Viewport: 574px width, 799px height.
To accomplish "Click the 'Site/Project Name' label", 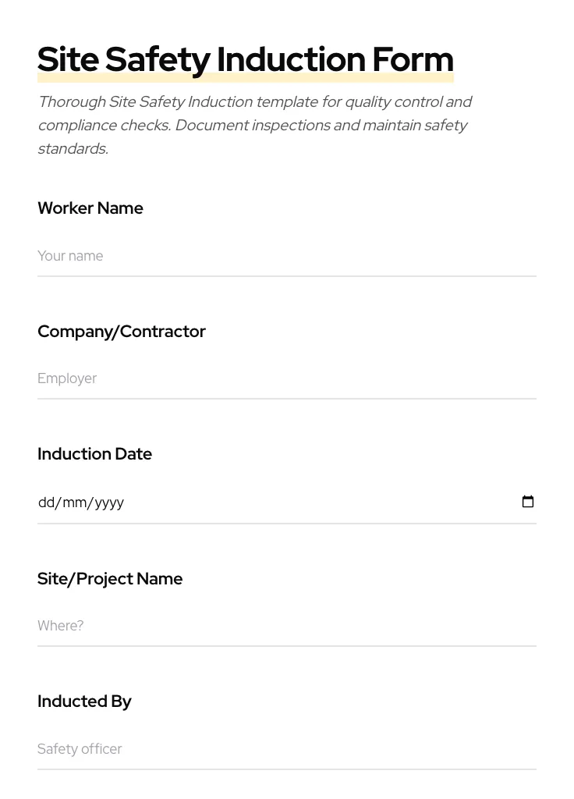I will click(110, 578).
